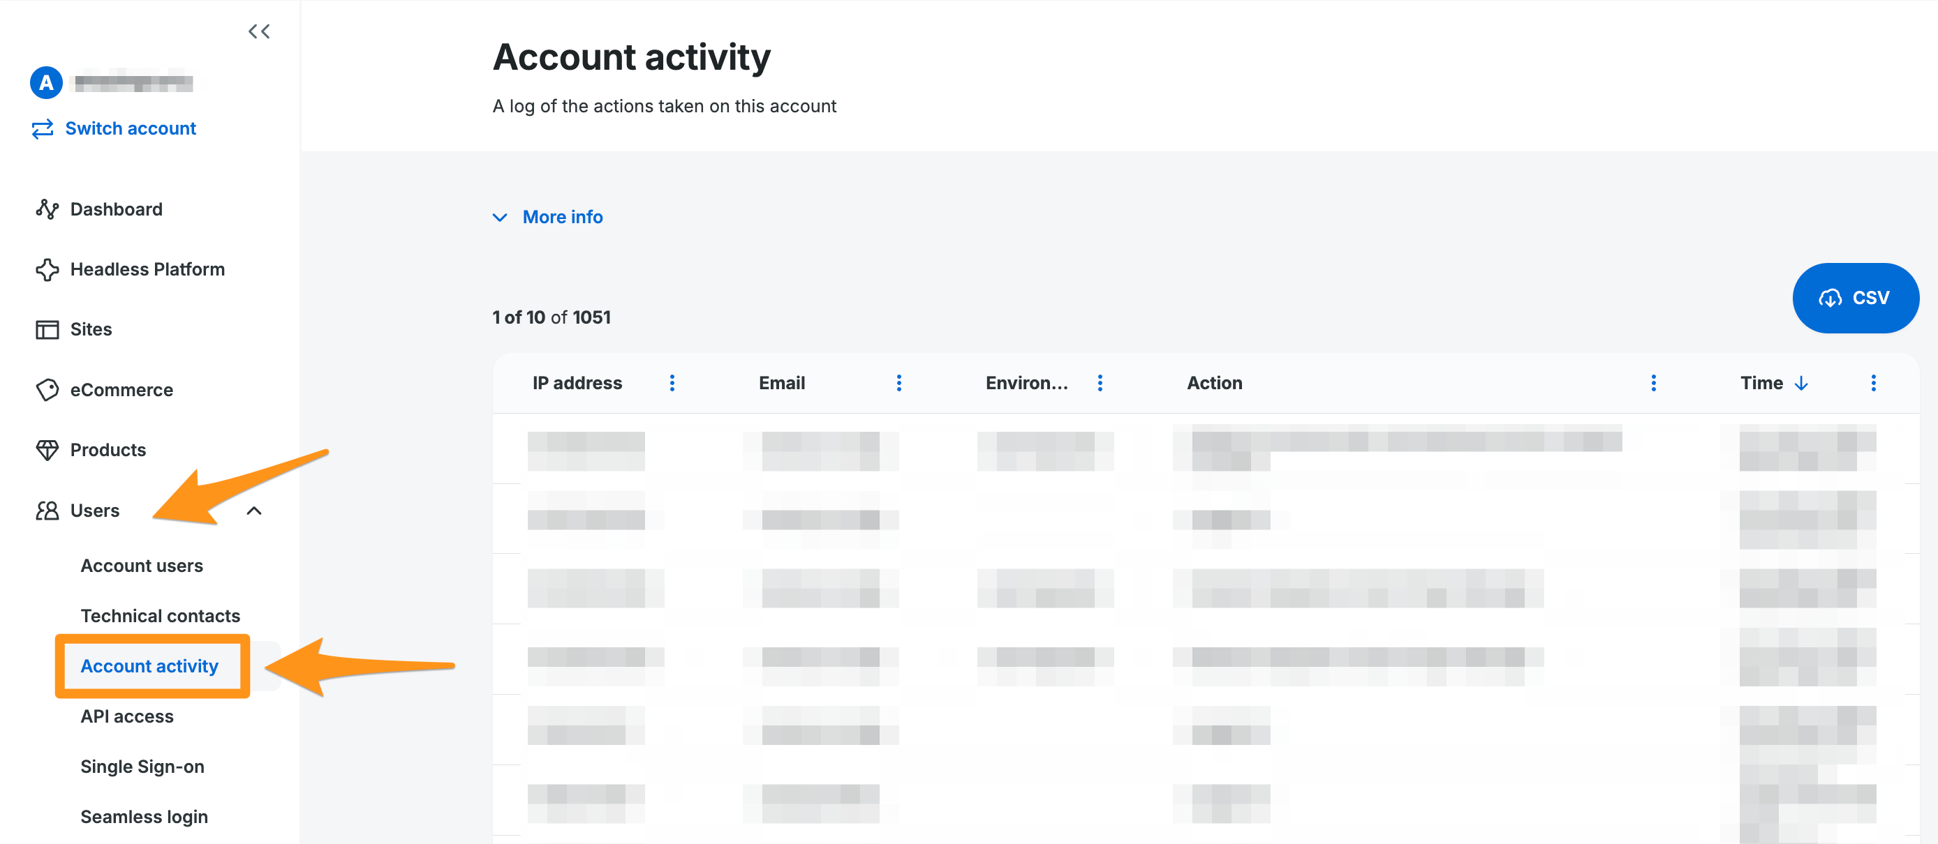Viewport: 1938px width, 844px height.
Task: Open Account users menu item
Action: [142, 565]
